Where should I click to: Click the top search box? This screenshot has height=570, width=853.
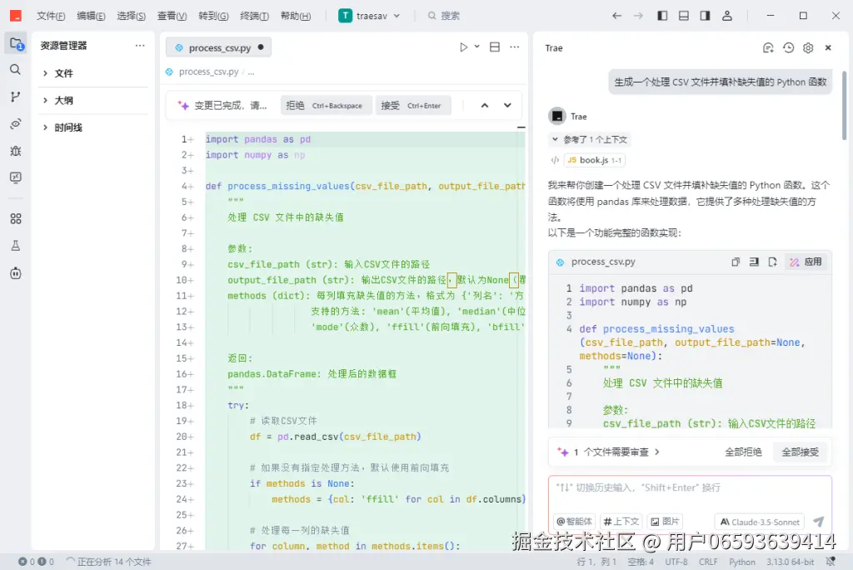point(444,16)
